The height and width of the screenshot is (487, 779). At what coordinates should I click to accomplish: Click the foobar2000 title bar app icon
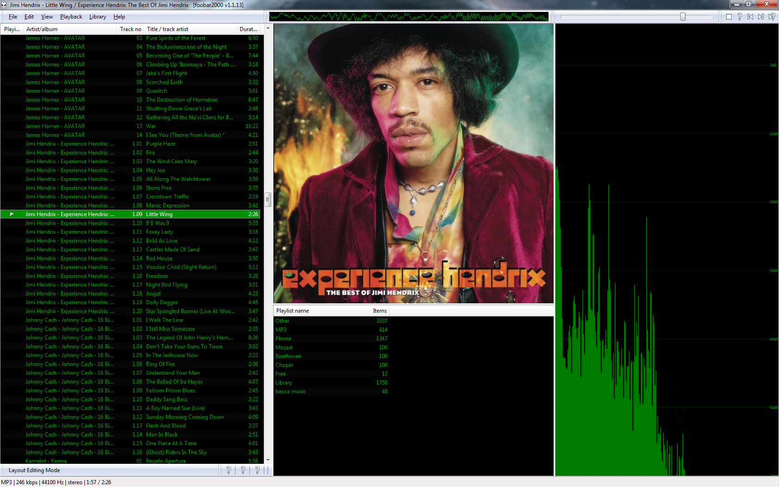point(4,5)
